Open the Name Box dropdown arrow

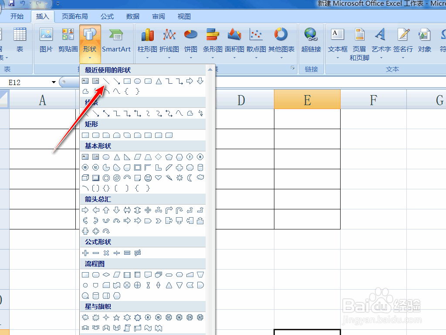[54, 82]
